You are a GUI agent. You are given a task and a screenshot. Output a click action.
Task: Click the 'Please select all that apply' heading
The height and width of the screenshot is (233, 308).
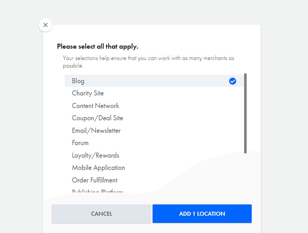click(98, 46)
